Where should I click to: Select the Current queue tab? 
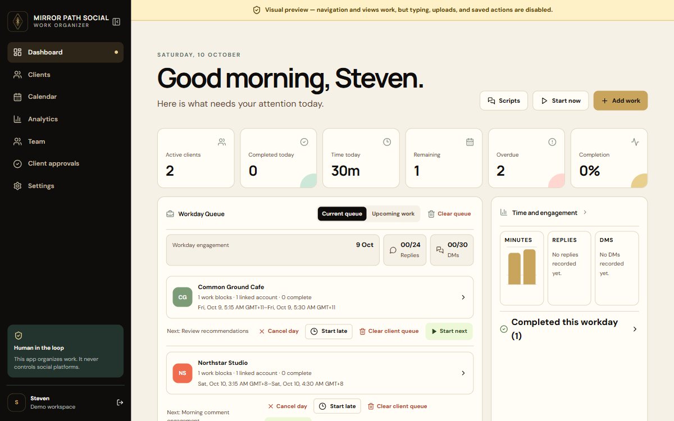pyautogui.click(x=342, y=214)
